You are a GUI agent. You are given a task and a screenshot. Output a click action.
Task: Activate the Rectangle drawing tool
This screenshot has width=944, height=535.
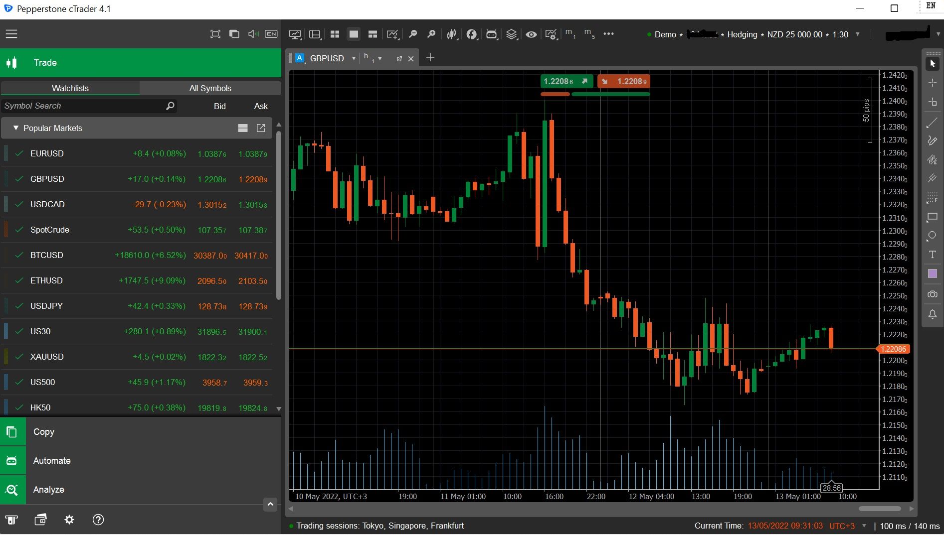[932, 217]
